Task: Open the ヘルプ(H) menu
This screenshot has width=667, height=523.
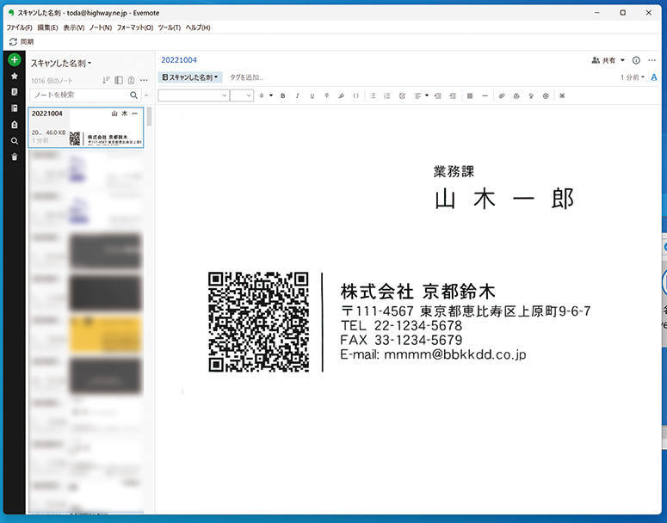Action: coord(198,28)
